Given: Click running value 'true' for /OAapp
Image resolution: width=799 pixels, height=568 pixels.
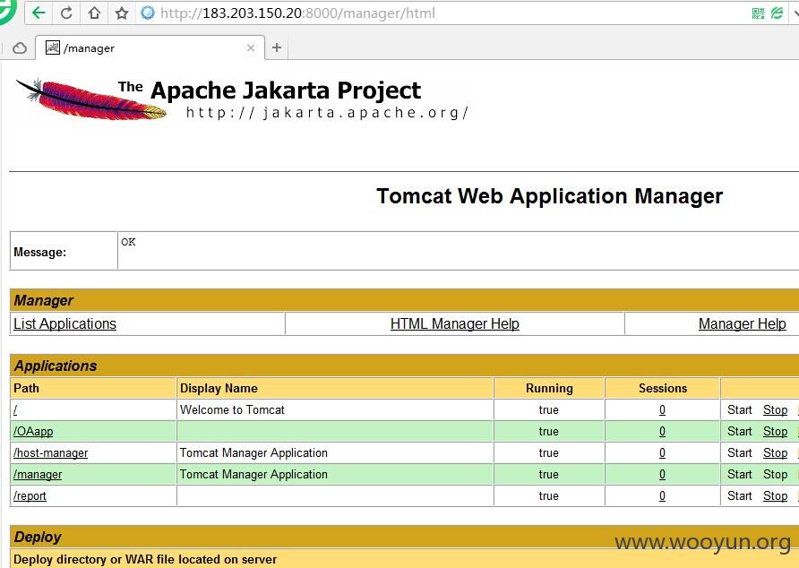Looking at the screenshot, I should [x=549, y=431].
